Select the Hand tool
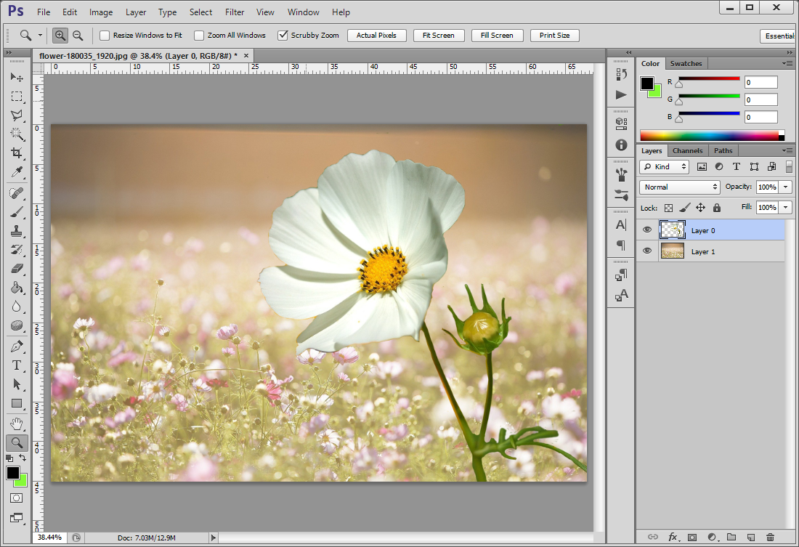799x547 pixels. coord(16,424)
